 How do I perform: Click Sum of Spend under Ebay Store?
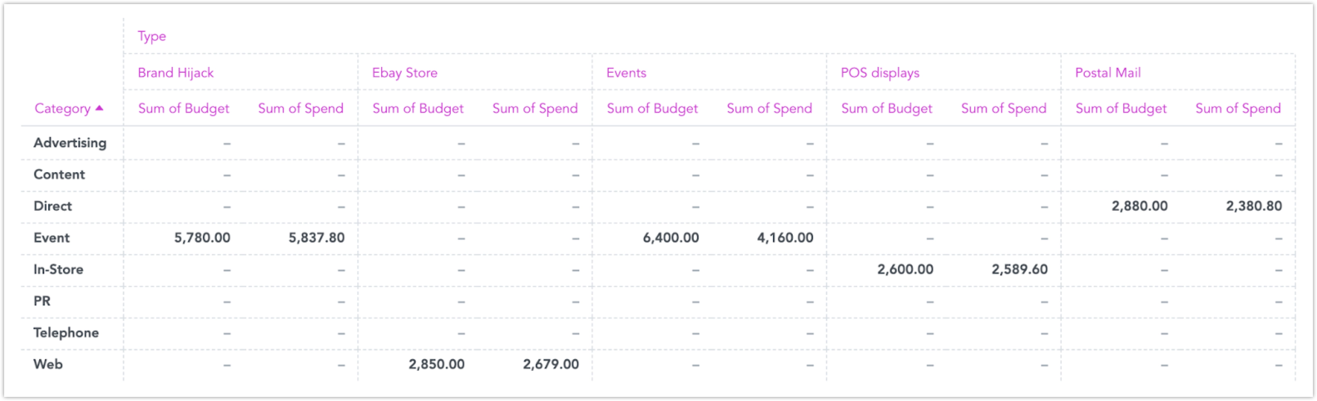coord(535,108)
